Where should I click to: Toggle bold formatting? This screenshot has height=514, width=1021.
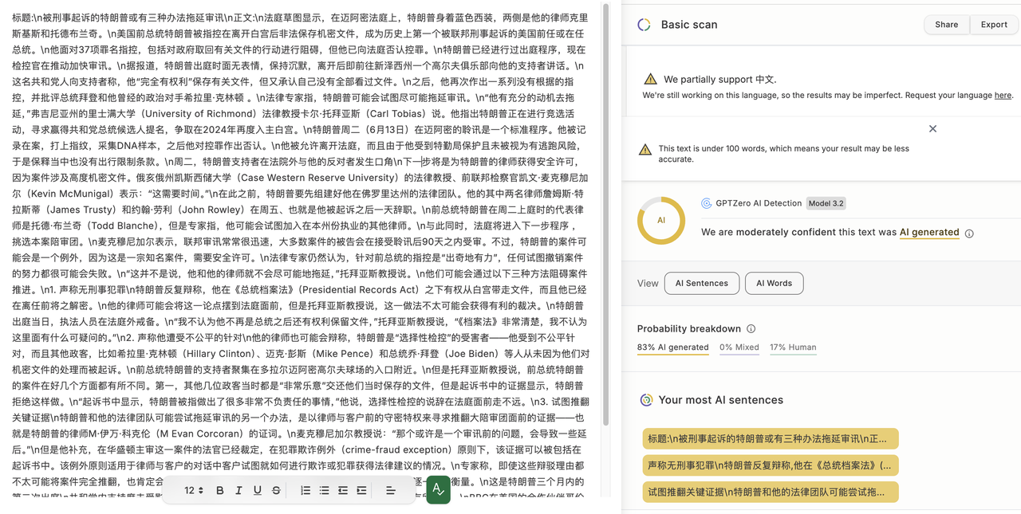coord(219,490)
